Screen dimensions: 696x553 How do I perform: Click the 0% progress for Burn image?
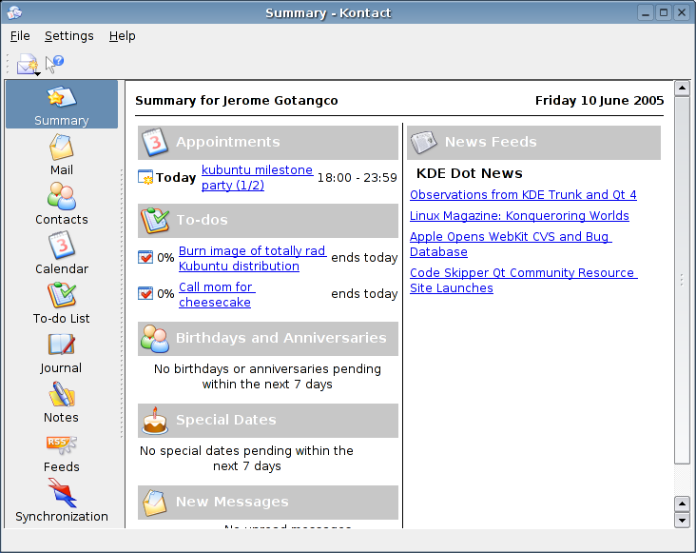click(165, 258)
